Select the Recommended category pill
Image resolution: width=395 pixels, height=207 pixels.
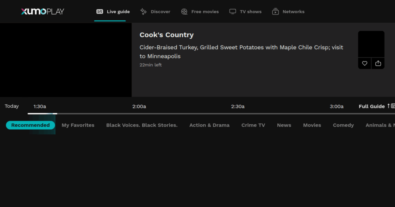point(30,125)
